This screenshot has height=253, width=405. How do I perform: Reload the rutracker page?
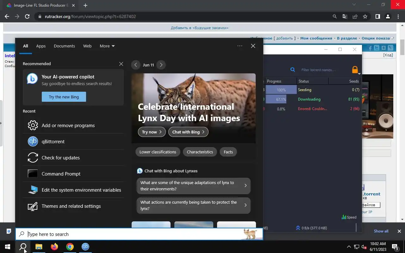pyautogui.click(x=27, y=16)
